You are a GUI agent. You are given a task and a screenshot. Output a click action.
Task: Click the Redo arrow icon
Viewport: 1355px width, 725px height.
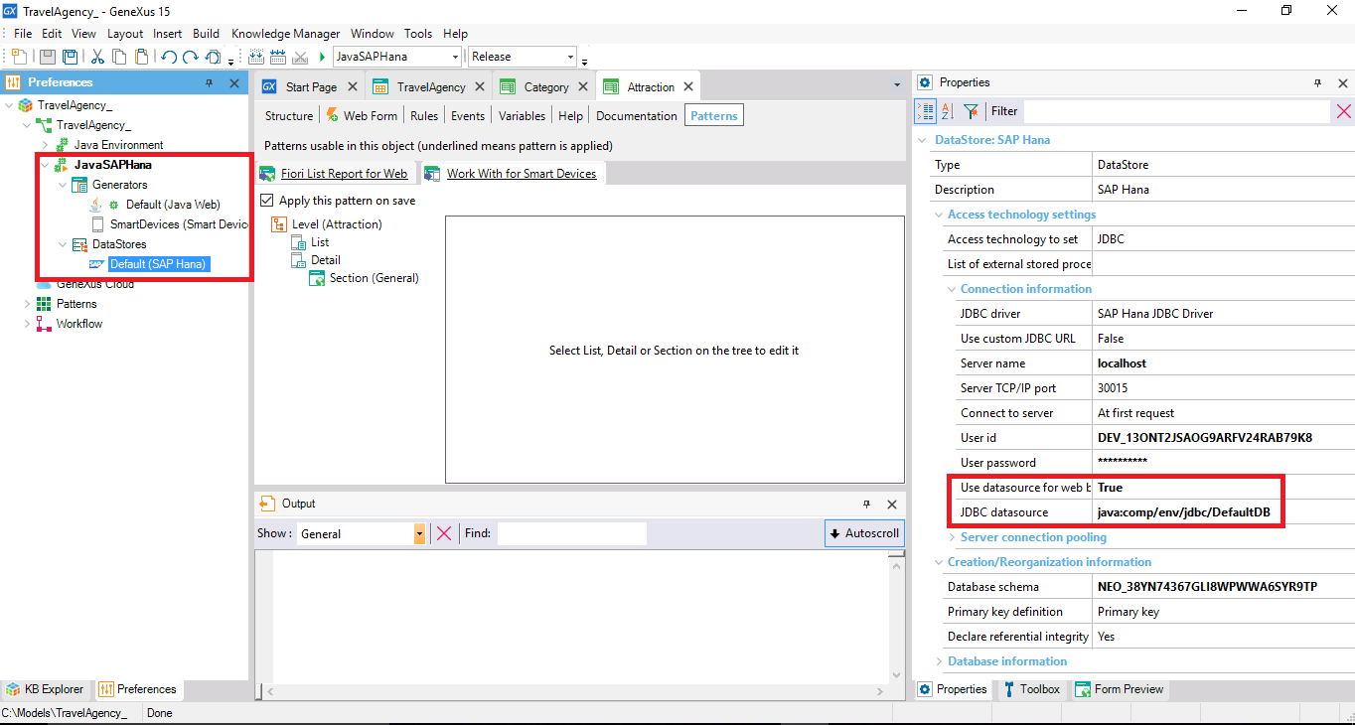191,58
